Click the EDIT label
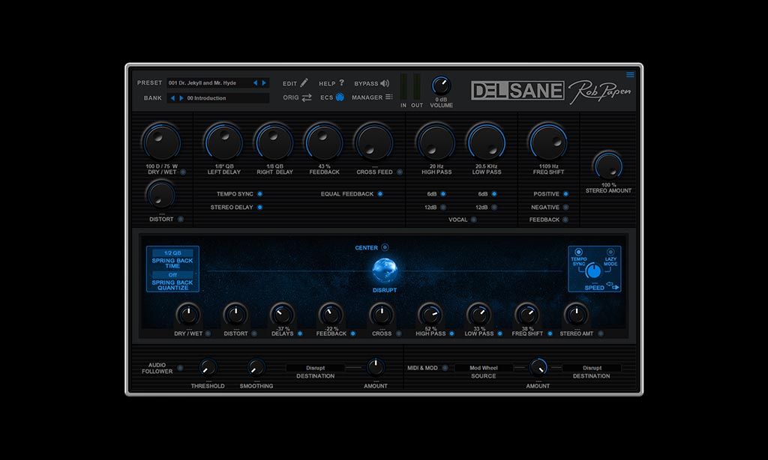The height and width of the screenshot is (460, 768). click(289, 84)
